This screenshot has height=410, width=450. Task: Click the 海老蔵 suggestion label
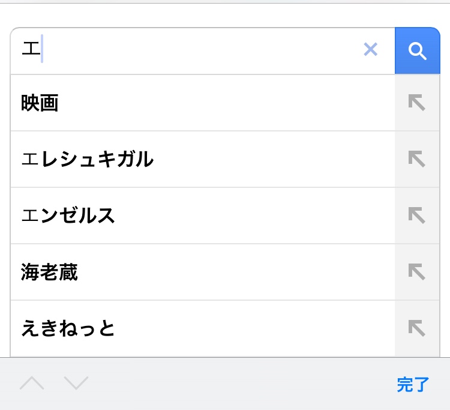[x=49, y=273]
